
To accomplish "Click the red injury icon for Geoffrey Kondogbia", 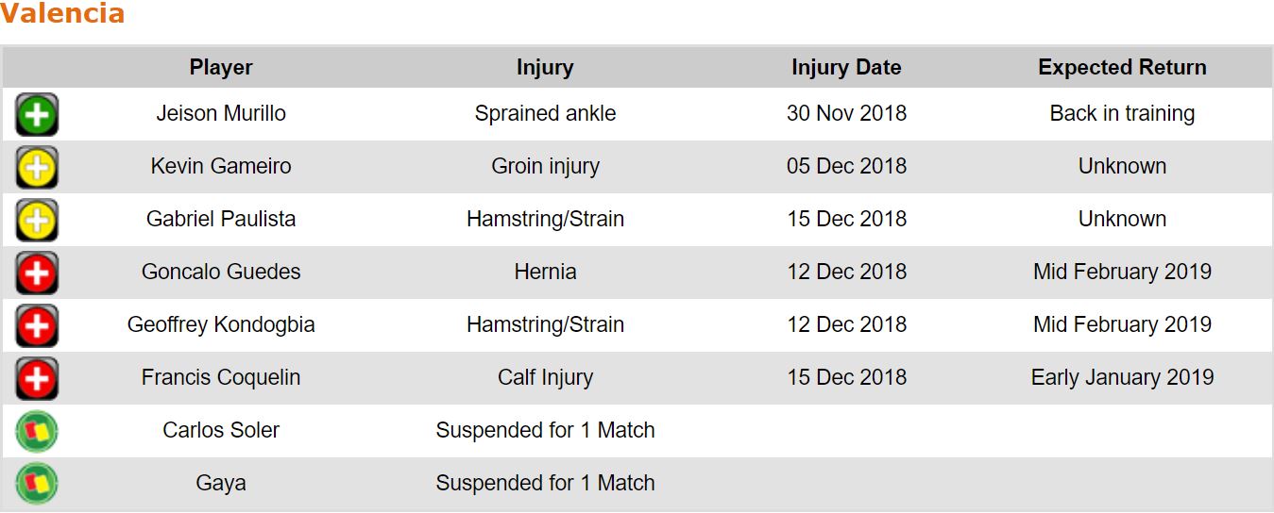I will [x=37, y=326].
